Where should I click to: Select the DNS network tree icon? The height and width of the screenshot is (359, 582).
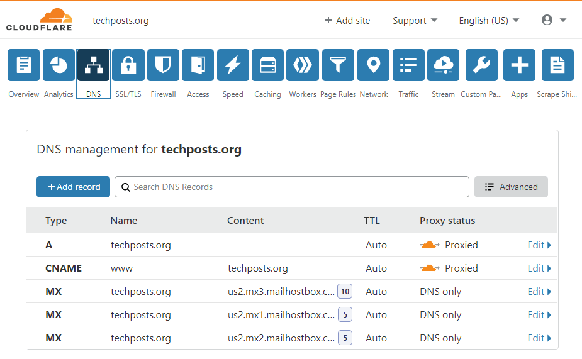(94, 65)
